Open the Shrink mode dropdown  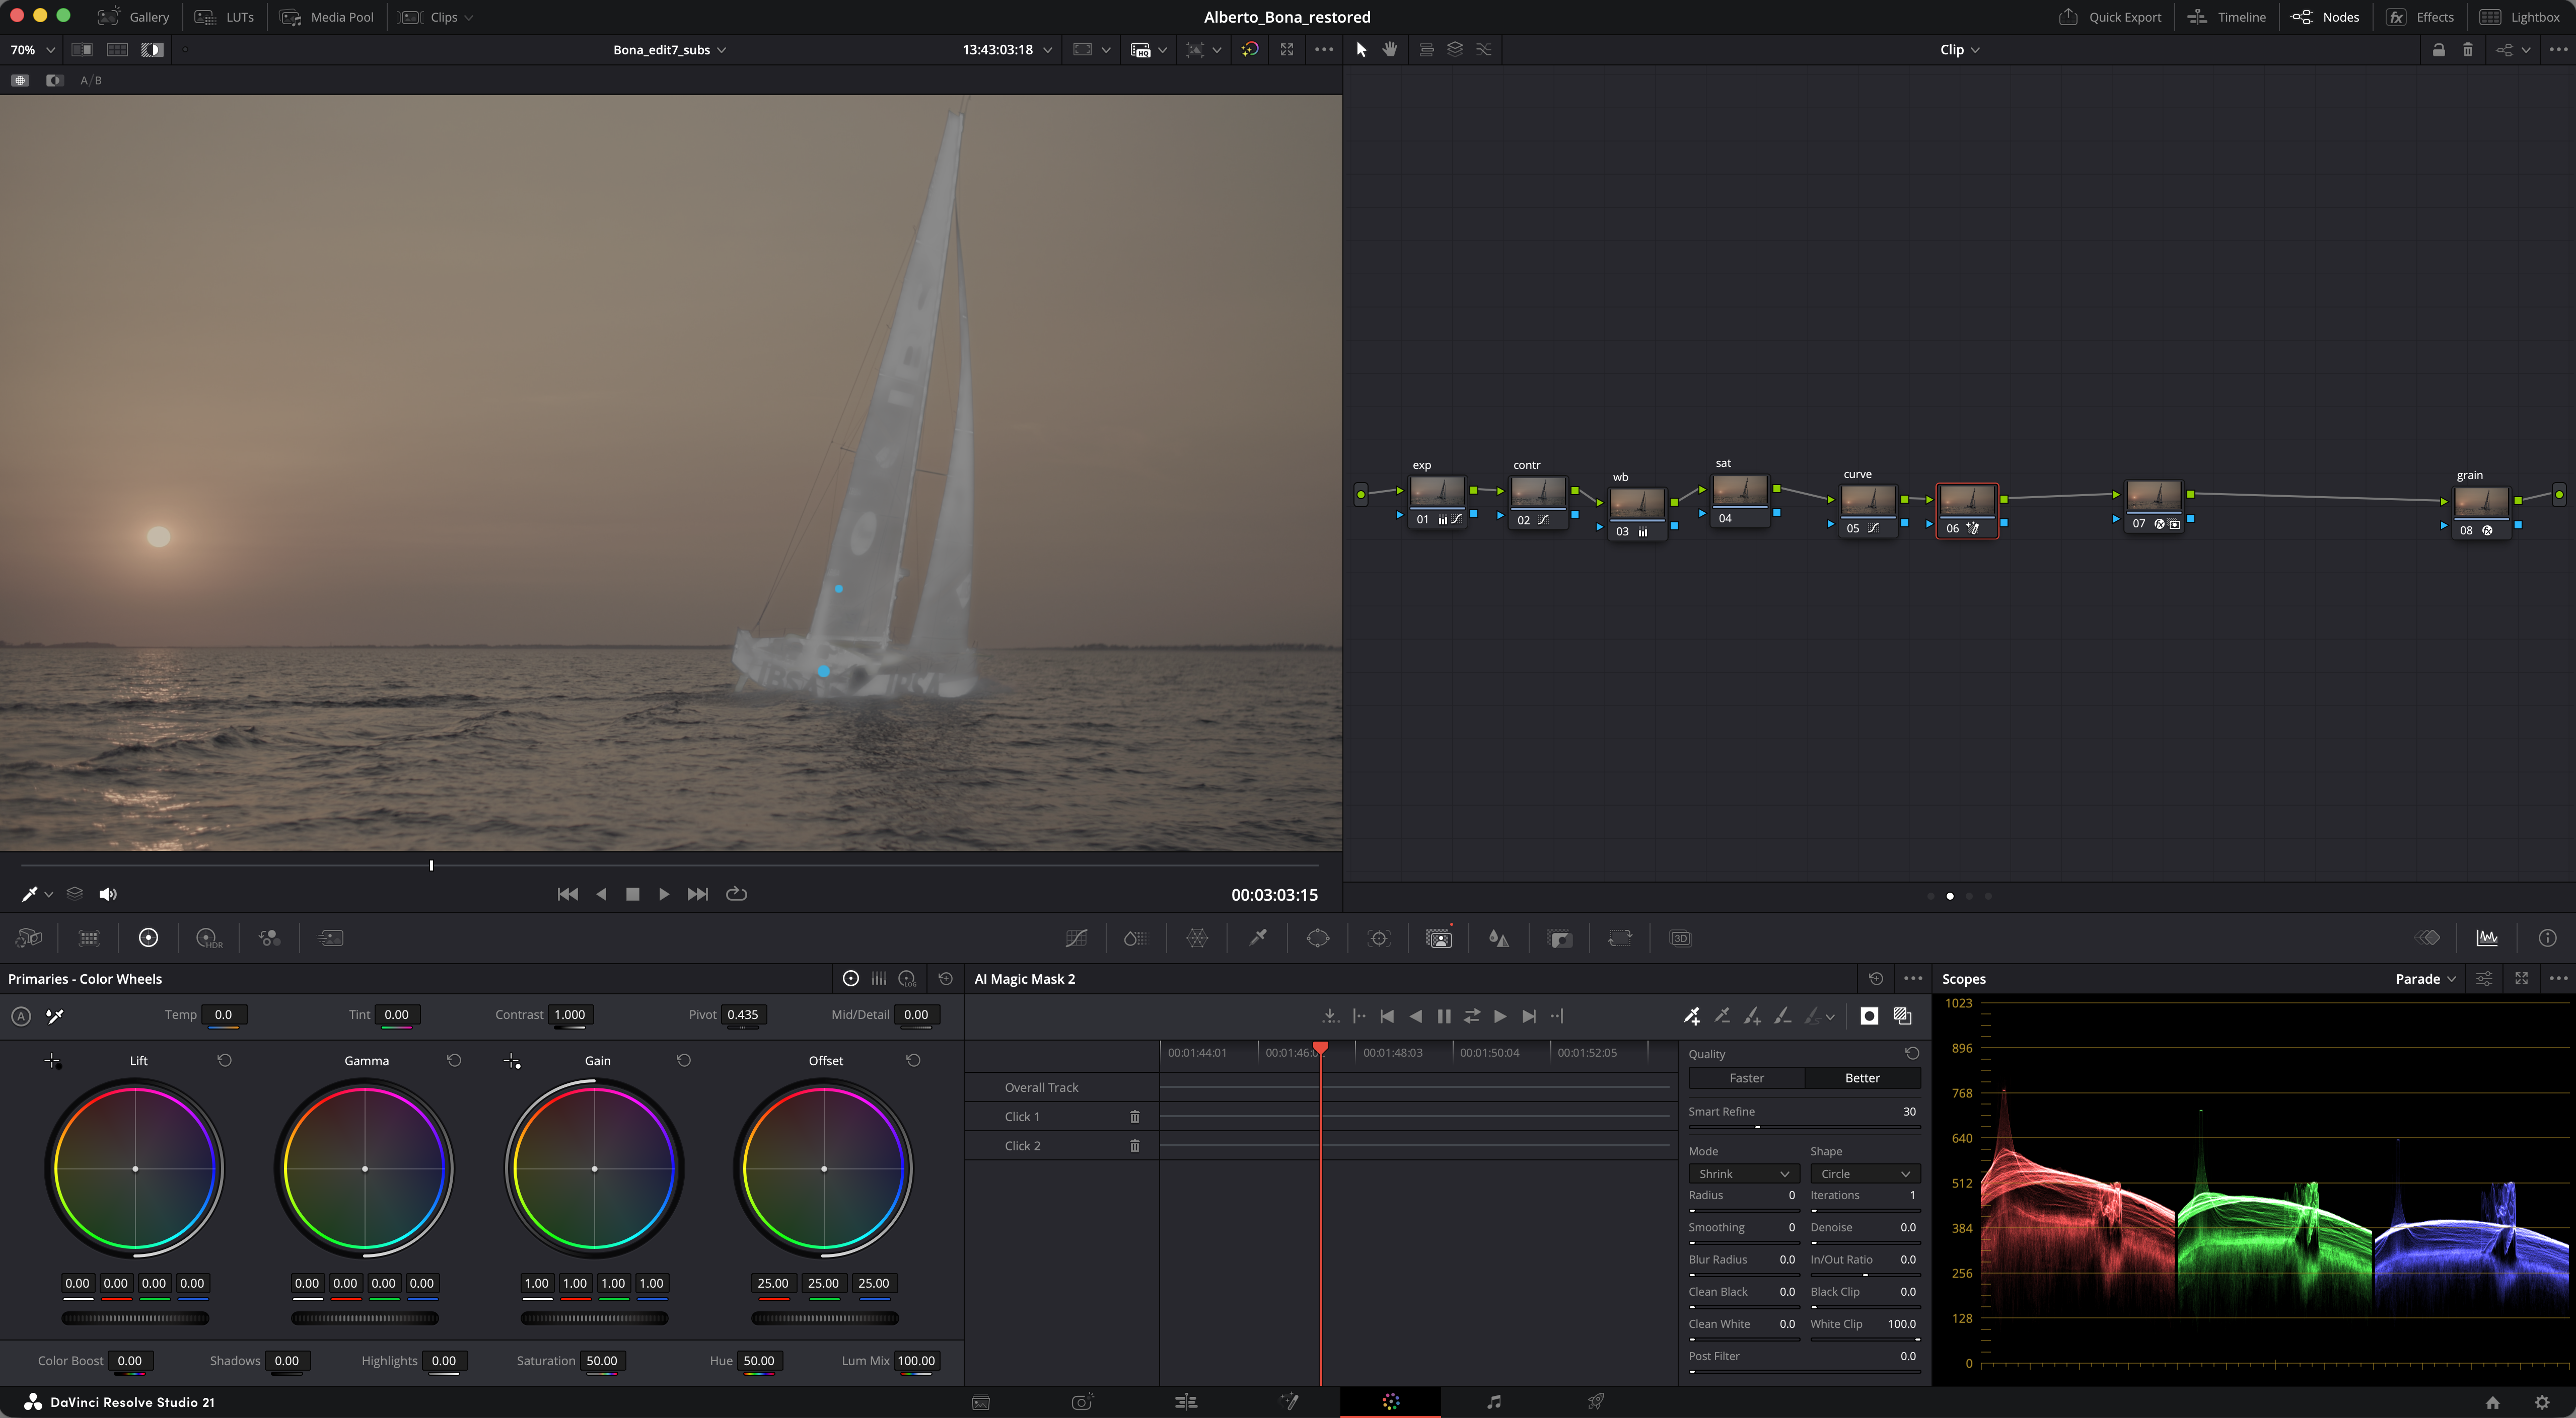tap(1744, 1173)
